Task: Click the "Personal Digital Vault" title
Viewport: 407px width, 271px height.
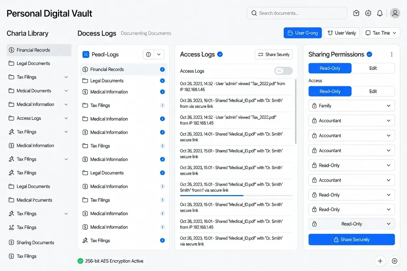Action: pos(50,13)
